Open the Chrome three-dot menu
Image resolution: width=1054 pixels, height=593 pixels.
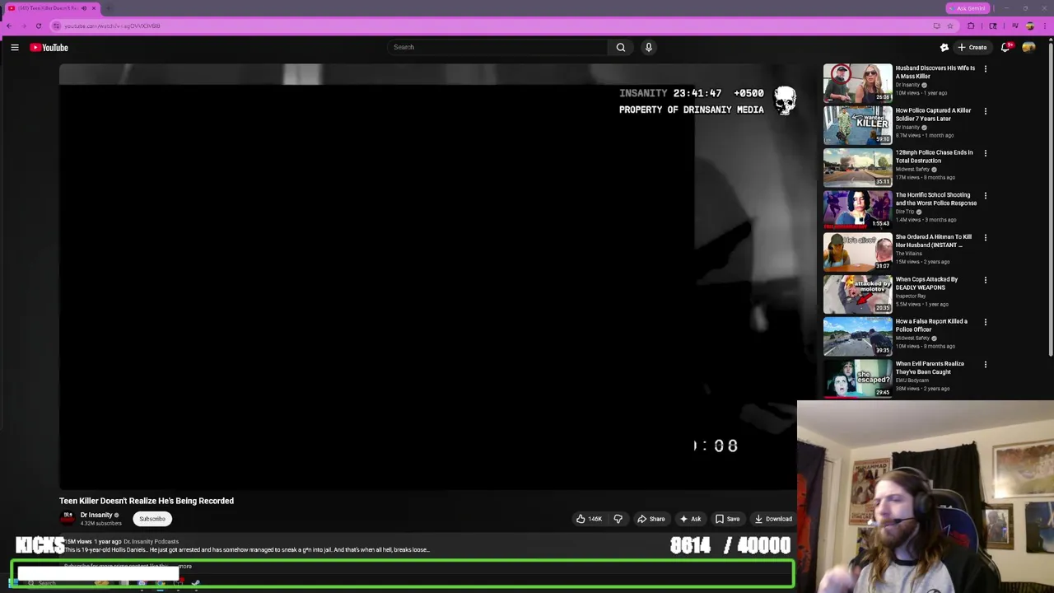coord(1046,26)
